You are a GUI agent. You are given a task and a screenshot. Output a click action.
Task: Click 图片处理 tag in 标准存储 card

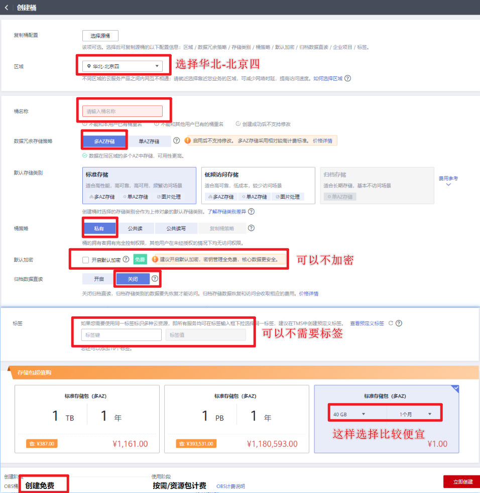[x=169, y=197]
